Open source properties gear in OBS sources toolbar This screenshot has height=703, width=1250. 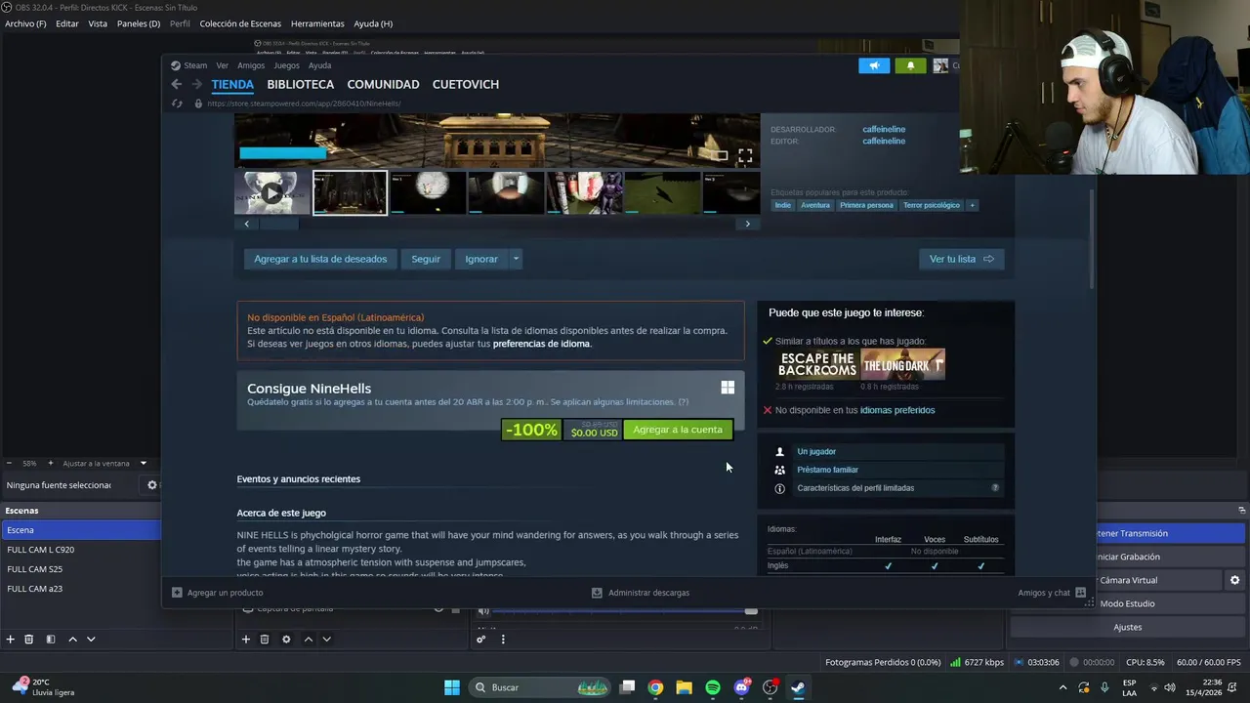tap(286, 640)
